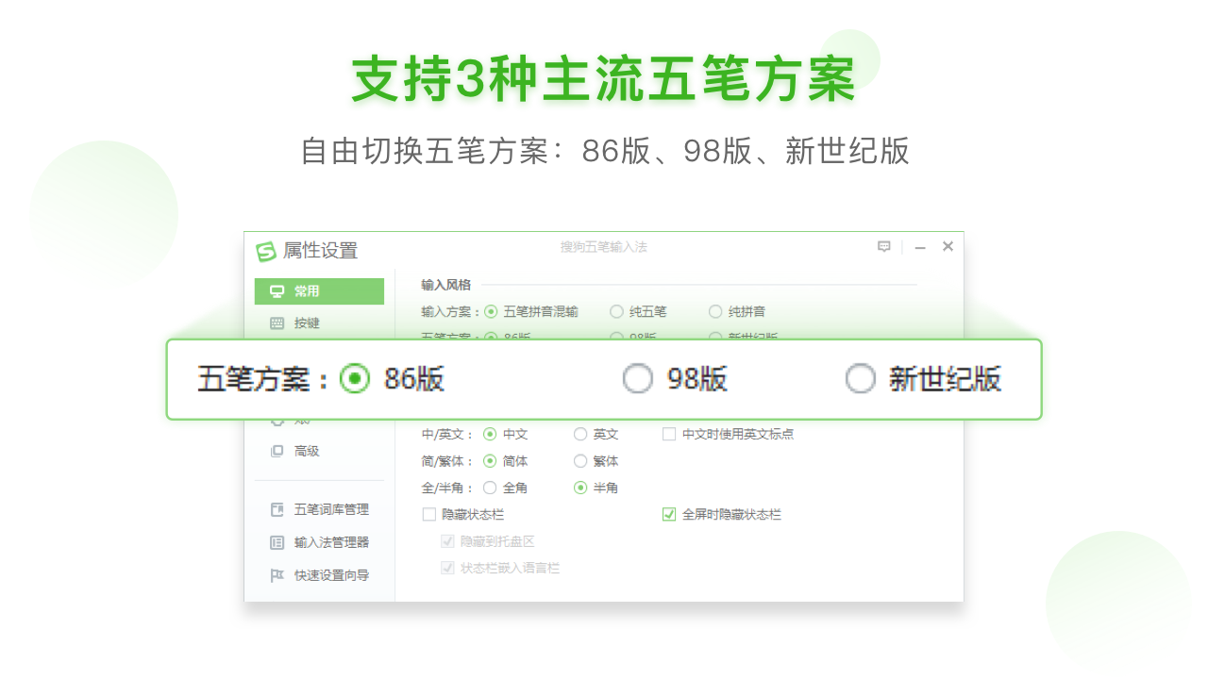The height and width of the screenshot is (679, 1208).
Task: Check the 隐藏状态栏 checkbox
Action: click(429, 515)
